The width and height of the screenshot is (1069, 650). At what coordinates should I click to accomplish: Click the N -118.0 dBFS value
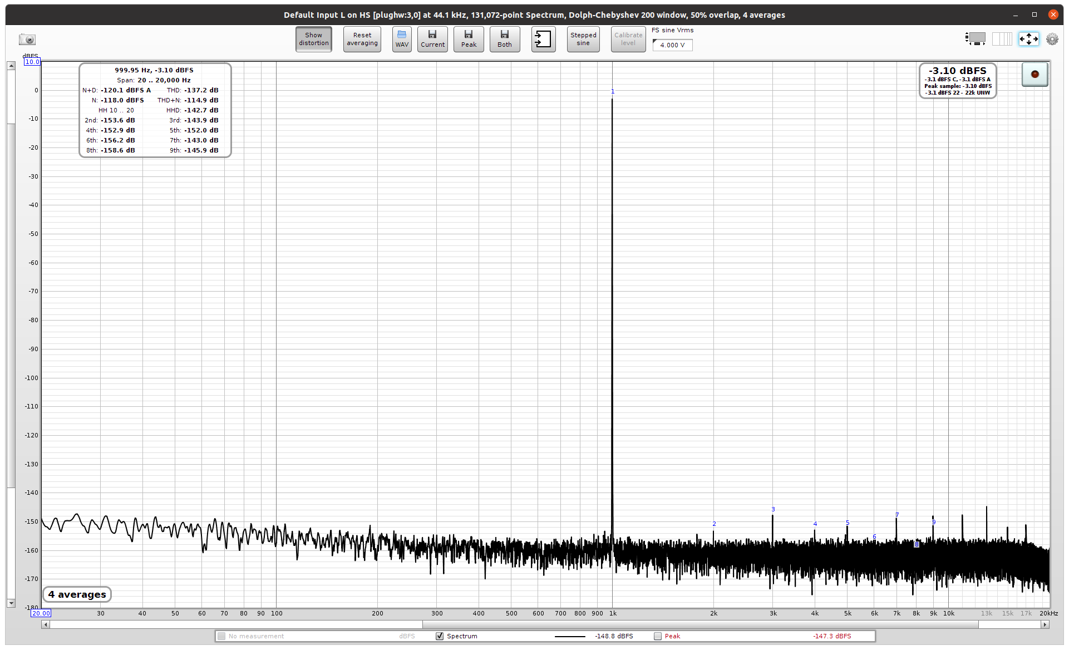tap(122, 100)
